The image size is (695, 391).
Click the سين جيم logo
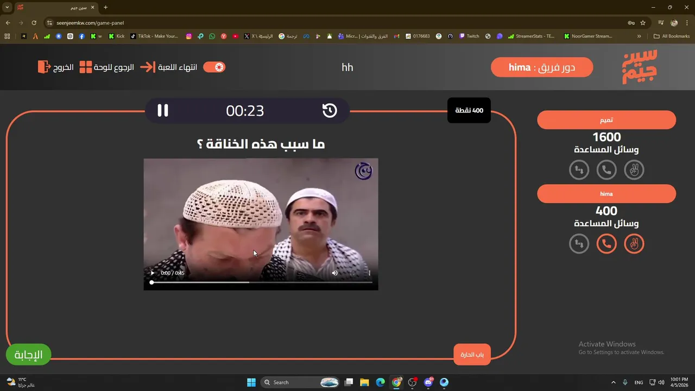[640, 66]
